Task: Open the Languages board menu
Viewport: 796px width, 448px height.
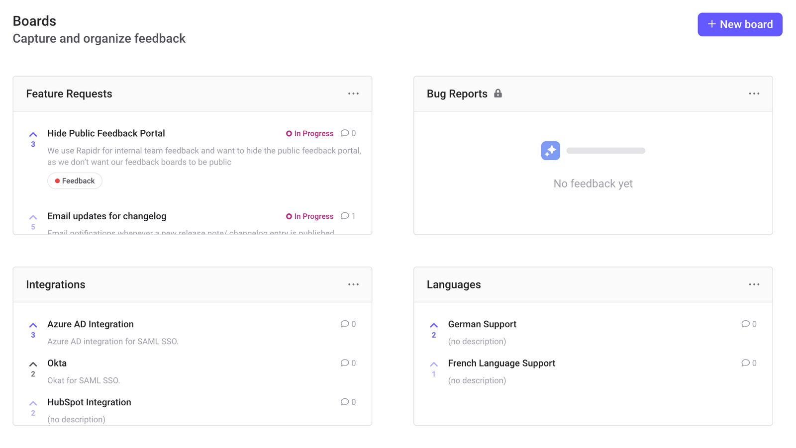Action: click(754, 284)
